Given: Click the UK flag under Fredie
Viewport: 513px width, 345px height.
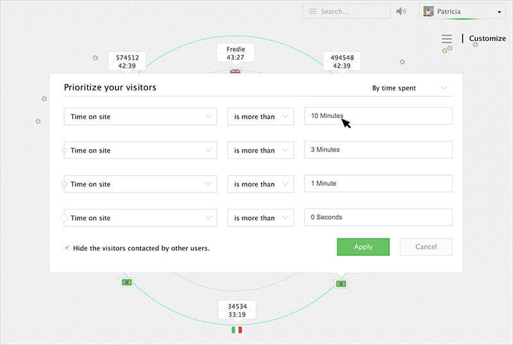Looking at the screenshot, I should tap(235, 71).
